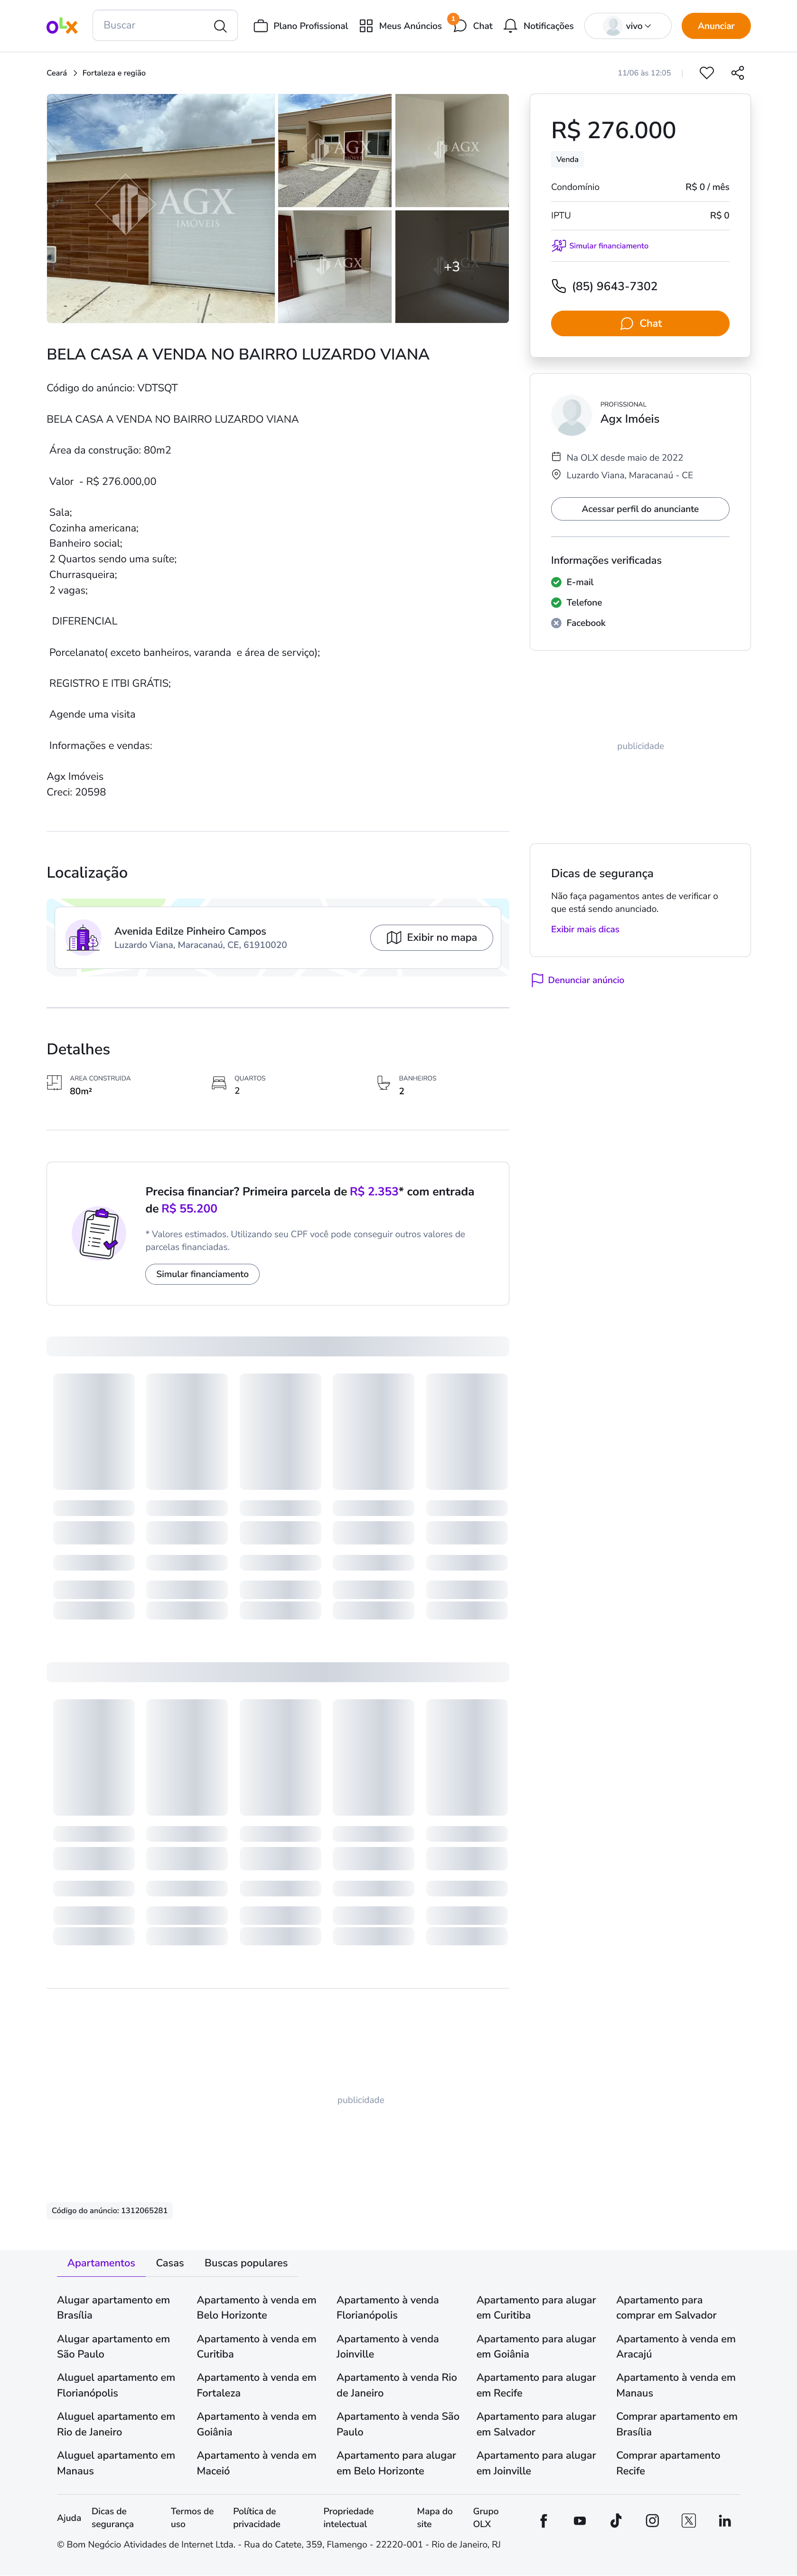797x2576 pixels.
Task: Open the OLX logo home link
Action: click(x=62, y=26)
